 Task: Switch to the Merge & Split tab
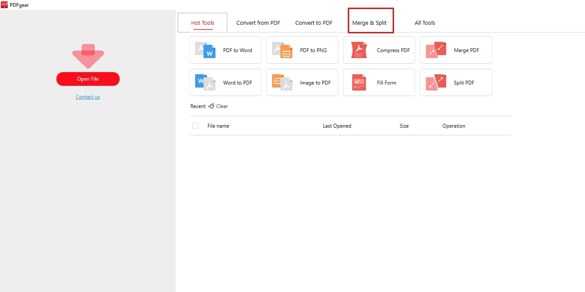(370, 23)
